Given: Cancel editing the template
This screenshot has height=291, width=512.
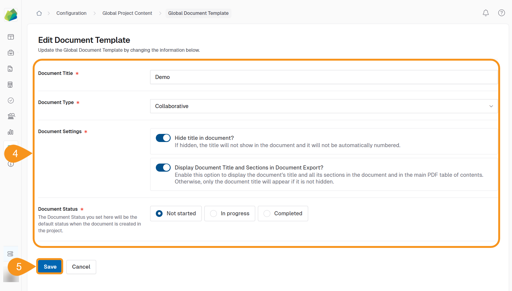Looking at the screenshot, I should tap(81, 267).
